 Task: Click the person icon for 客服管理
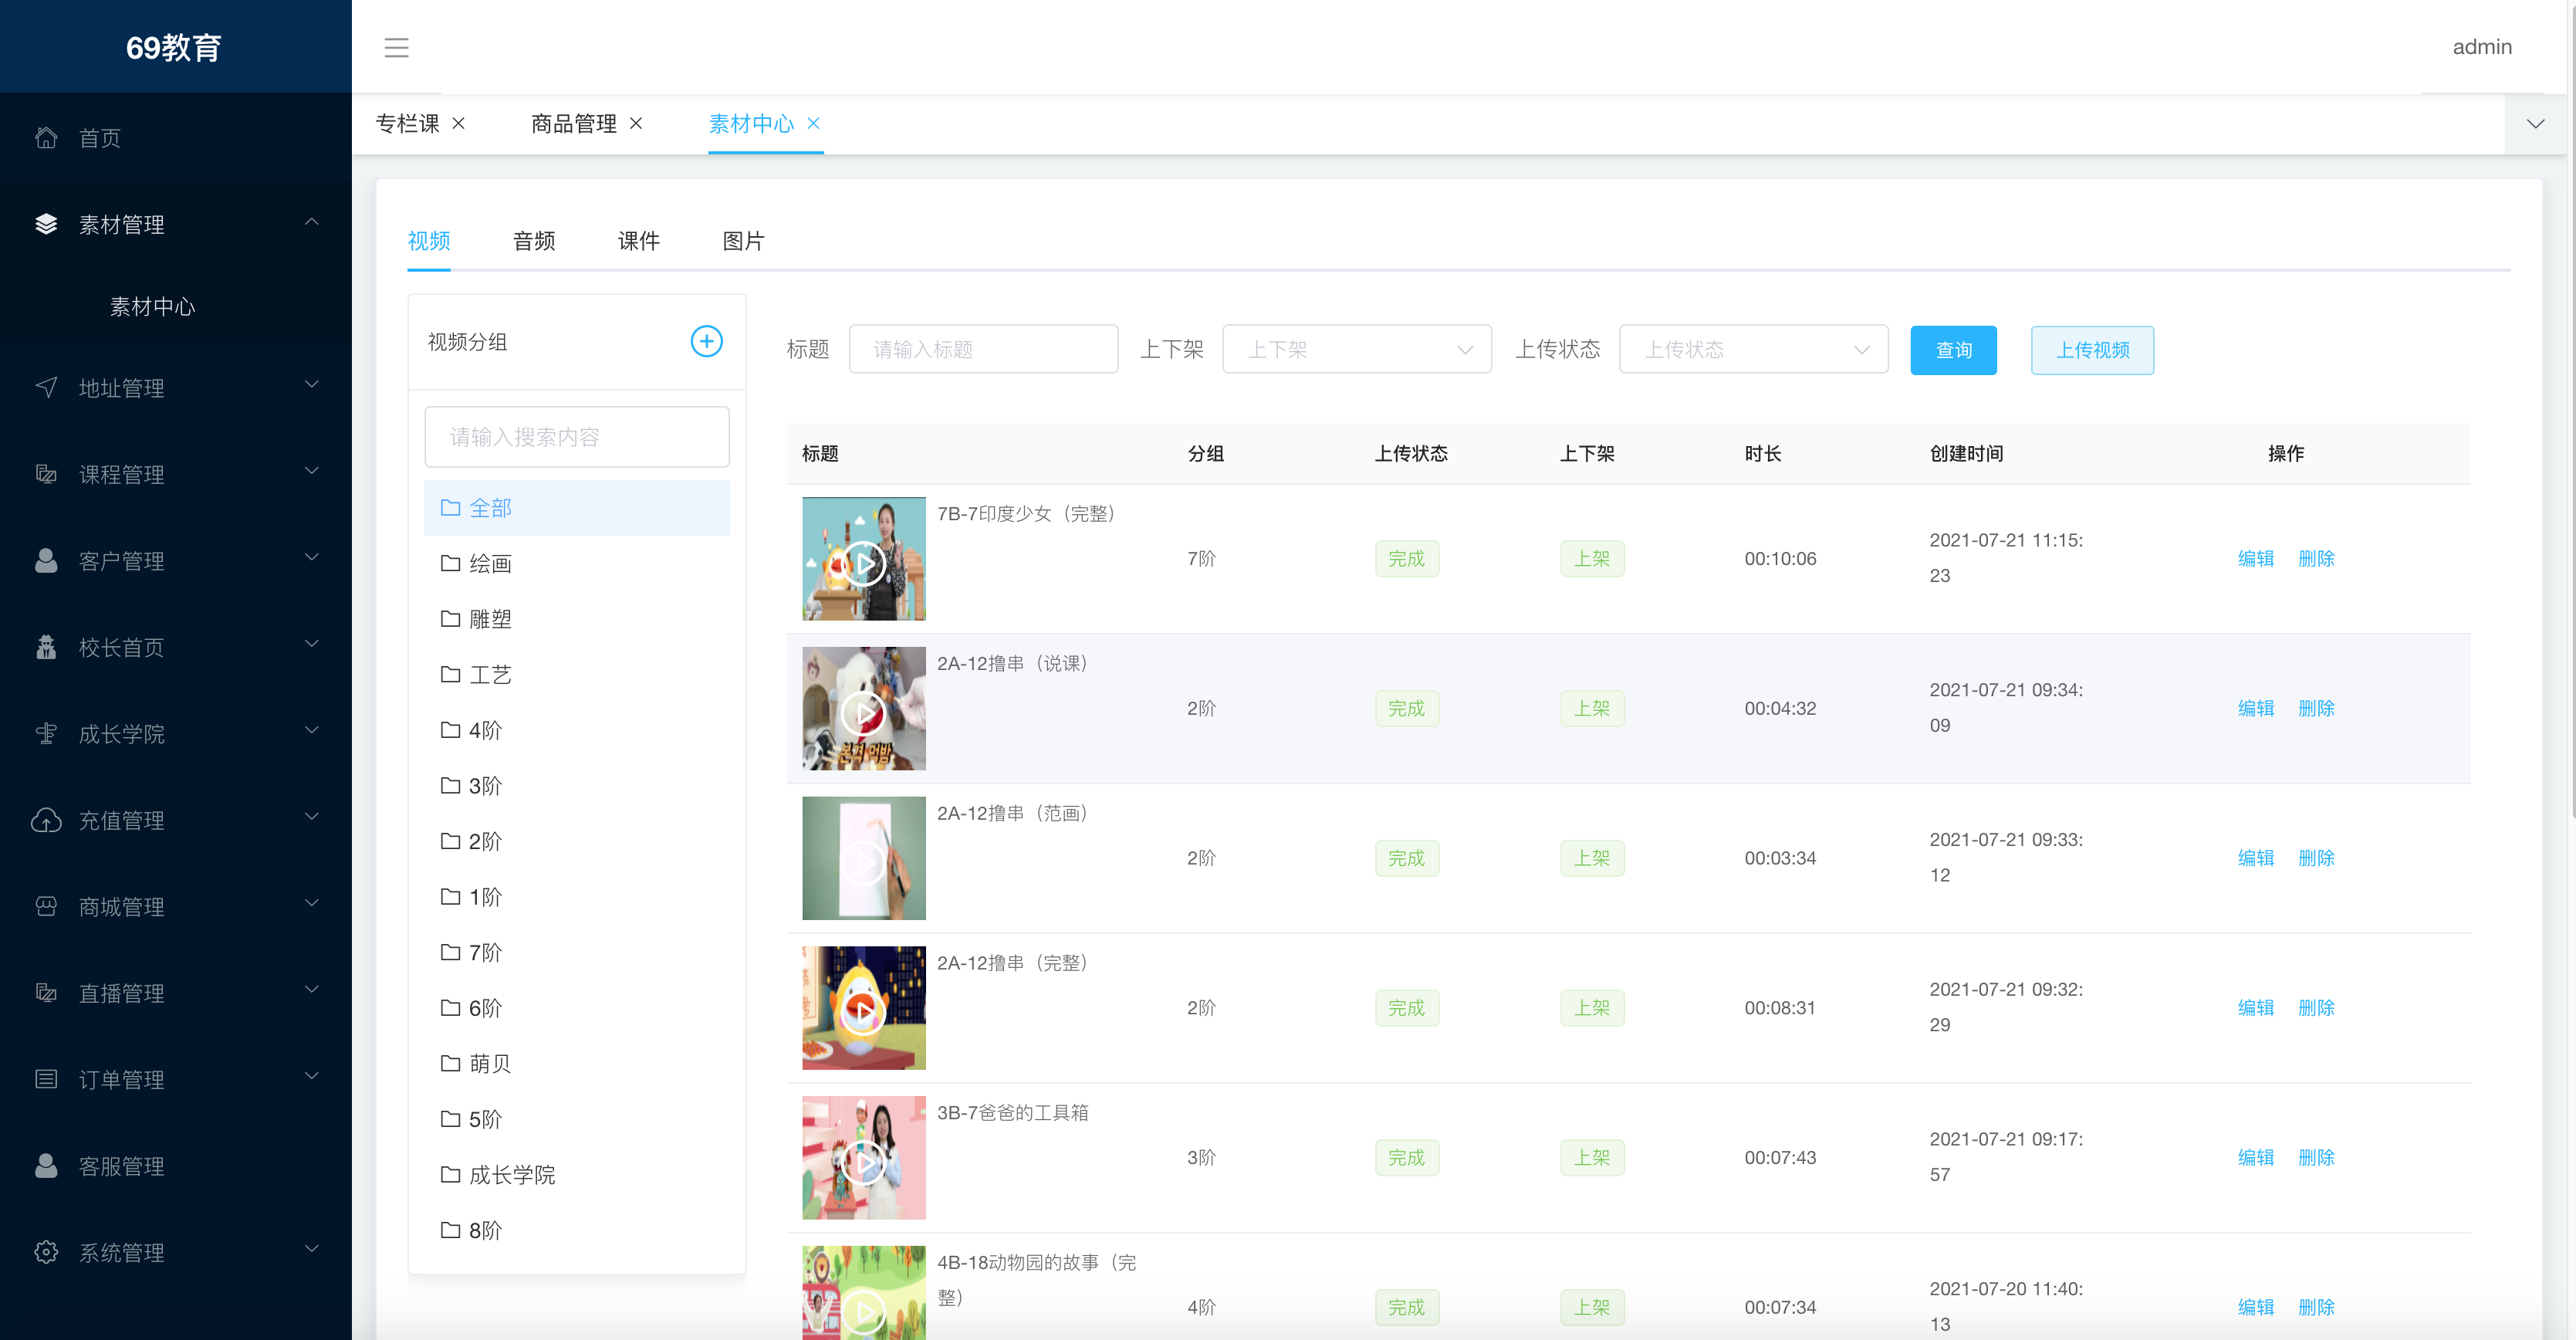46,1166
